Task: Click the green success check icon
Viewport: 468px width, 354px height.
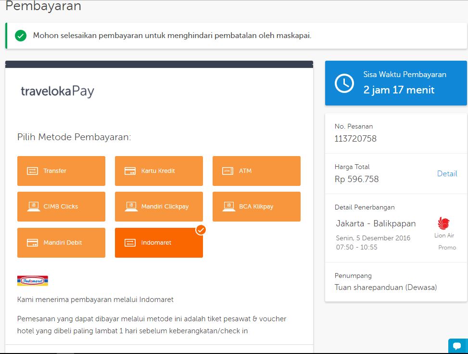Action: tap(21, 36)
